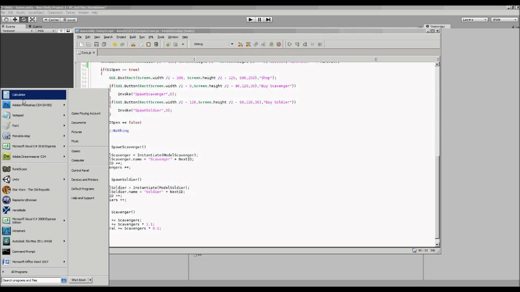520x292 pixels.
Task: Click Open File icon in MonoDevelop toolbar
Action: click(x=89, y=44)
